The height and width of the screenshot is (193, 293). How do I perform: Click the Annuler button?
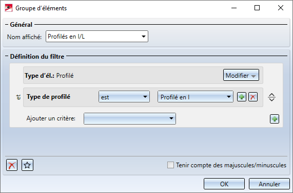coord(269,184)
